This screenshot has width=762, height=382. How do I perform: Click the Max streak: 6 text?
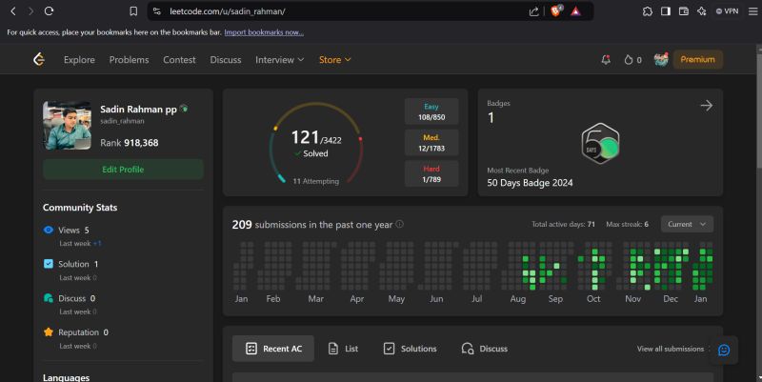click(627, 224)
